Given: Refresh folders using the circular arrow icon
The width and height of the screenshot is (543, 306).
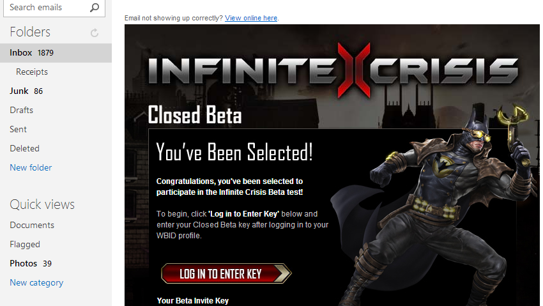Looking at the screenshot, I should point(94,33).
